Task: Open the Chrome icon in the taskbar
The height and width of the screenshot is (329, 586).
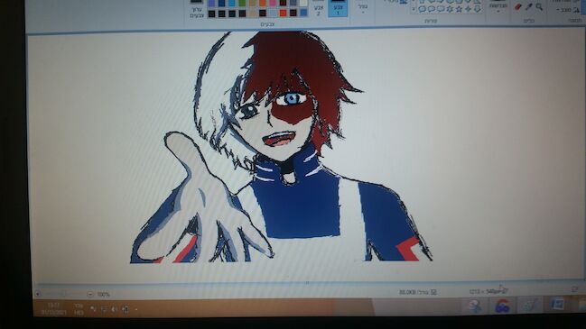Action: point(503,306)
